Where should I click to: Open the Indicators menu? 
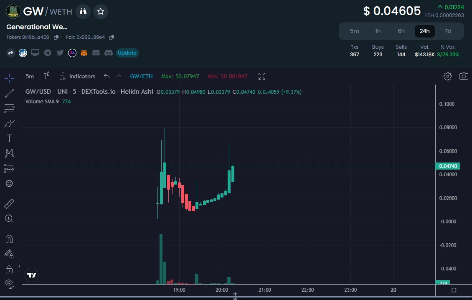[78, 76]
